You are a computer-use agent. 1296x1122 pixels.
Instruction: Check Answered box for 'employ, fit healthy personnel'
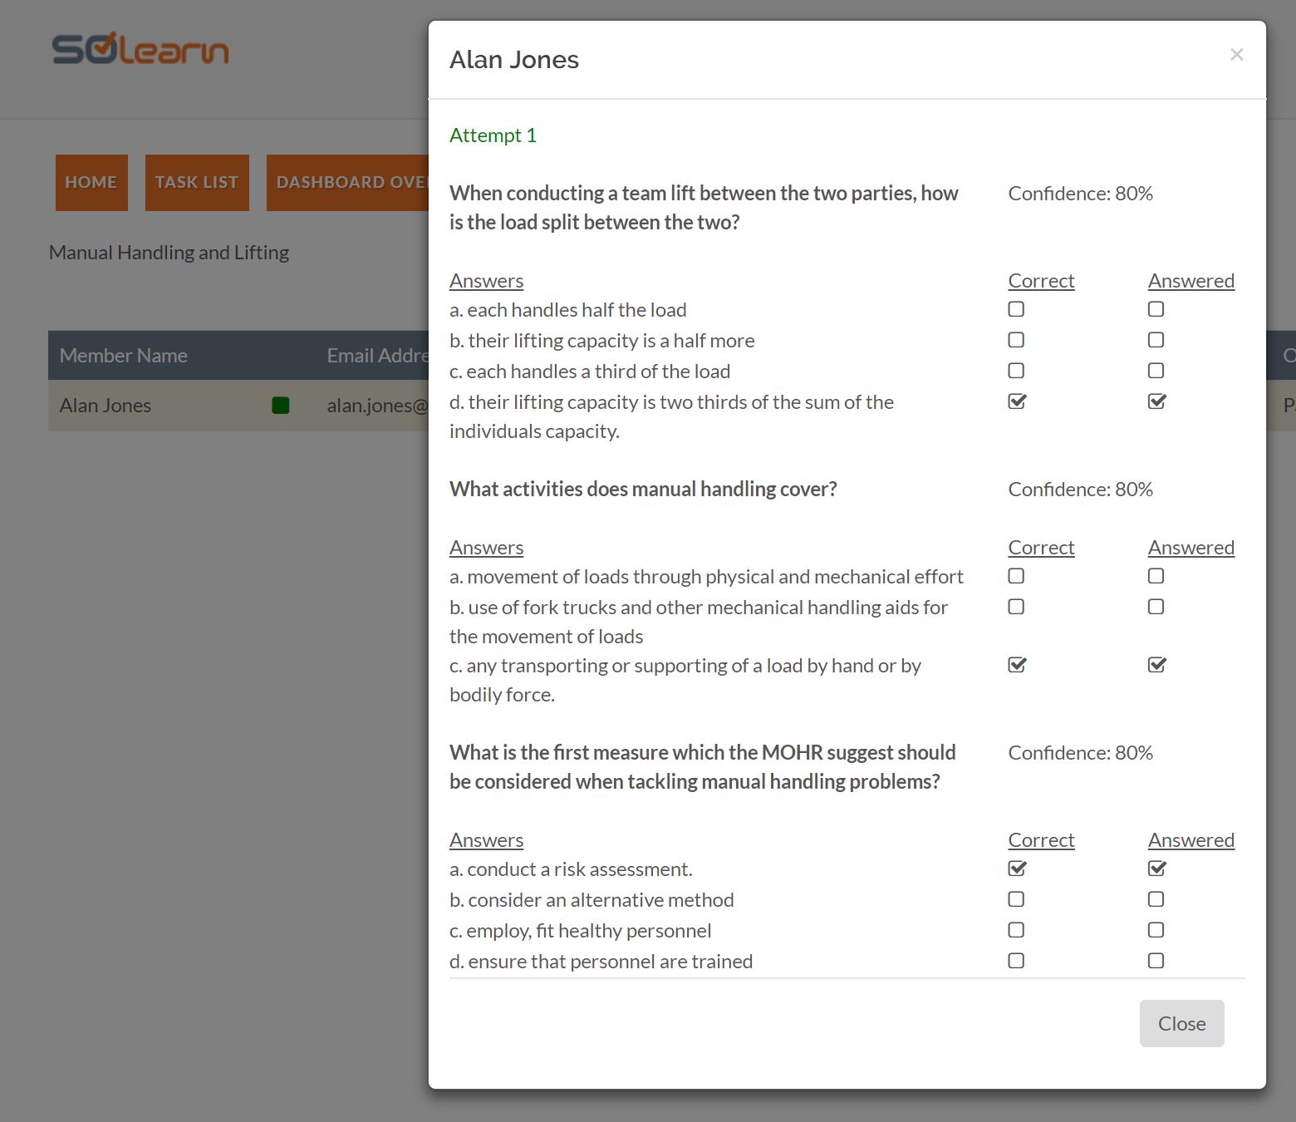point(1156,930)
